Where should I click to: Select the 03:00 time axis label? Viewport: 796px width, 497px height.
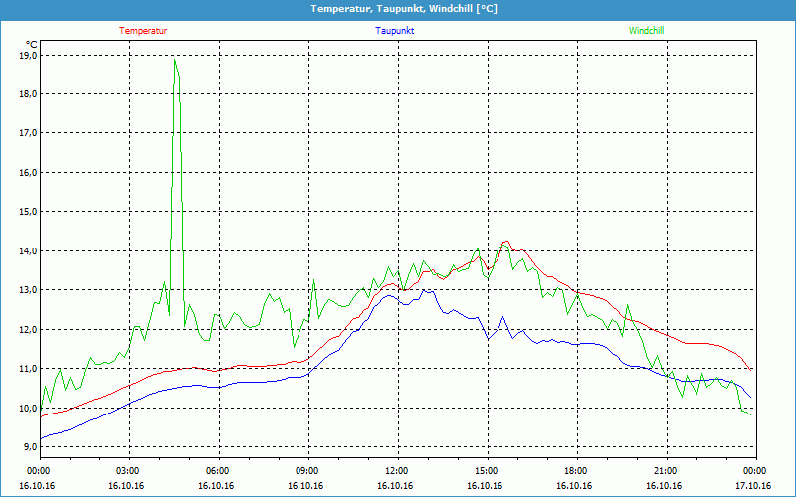click(128, 471)
